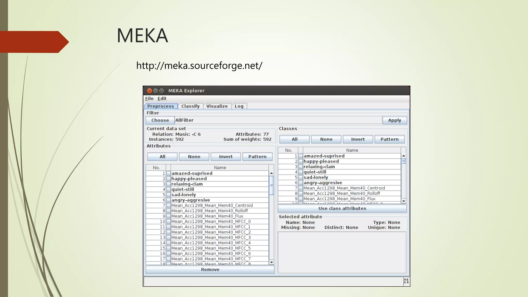Click Classes list scrollbar up arrow
Image resolution: width=528 pixels, height=297 pixels.
(x=404, y=156)
